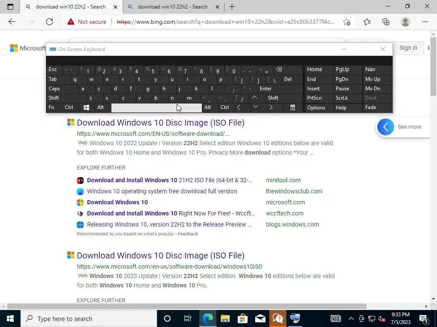Viewport: 437px width, 327px height.
Task: Add this page to favorites star icon
Action: tap(347, 22)
